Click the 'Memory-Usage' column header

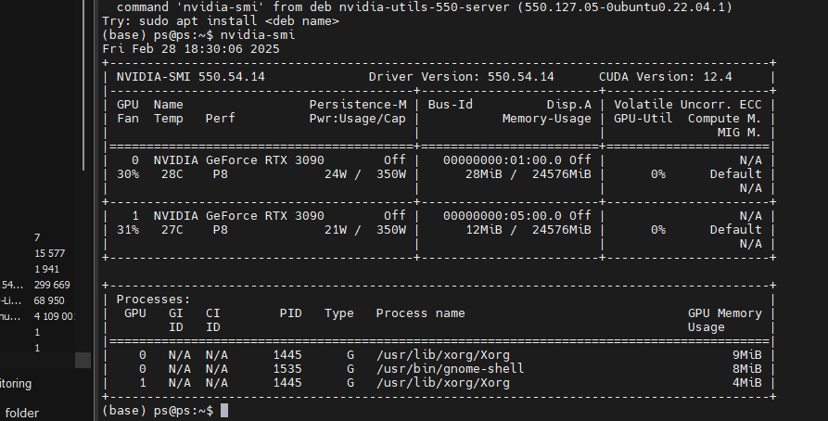[x=546, y=119]
